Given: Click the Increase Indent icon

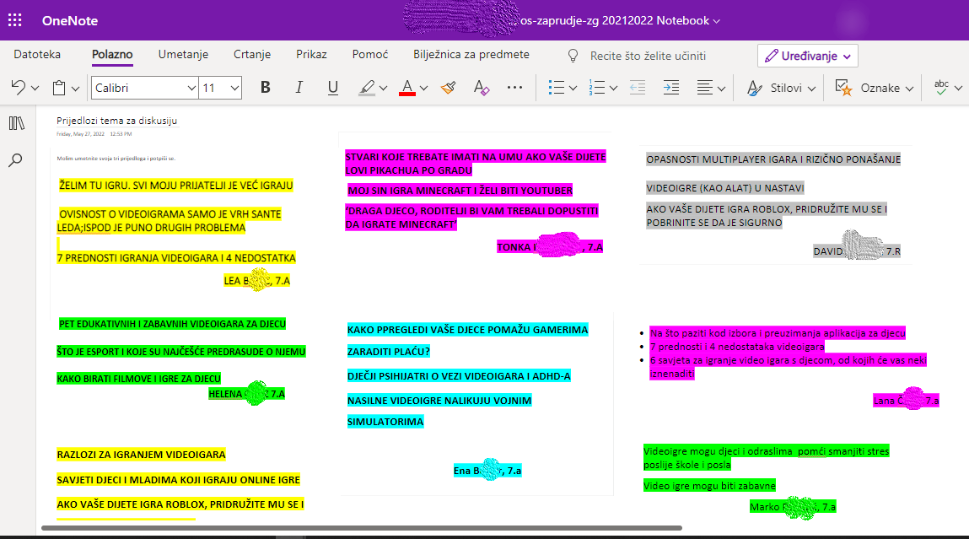Looking at the screenshot, I should pyautogui.click(x=671, y=88).
